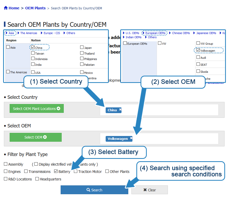Uncheck the Volkswagen OEM checkbox
229x208 pixels.
198,50
